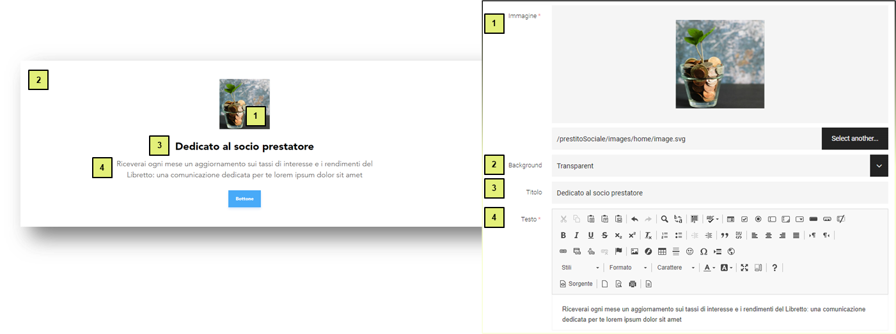Insert a form using the Form icon

click(730, 219)
